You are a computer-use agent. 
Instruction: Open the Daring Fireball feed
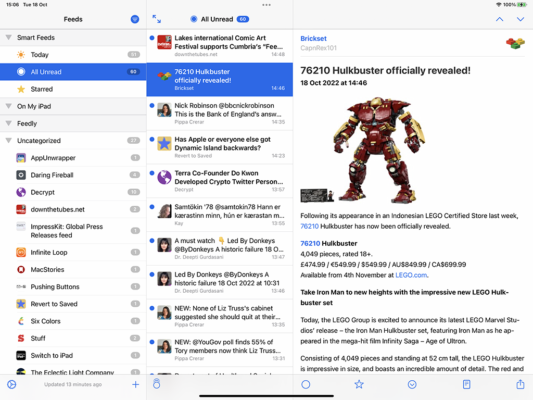[73, 175]
